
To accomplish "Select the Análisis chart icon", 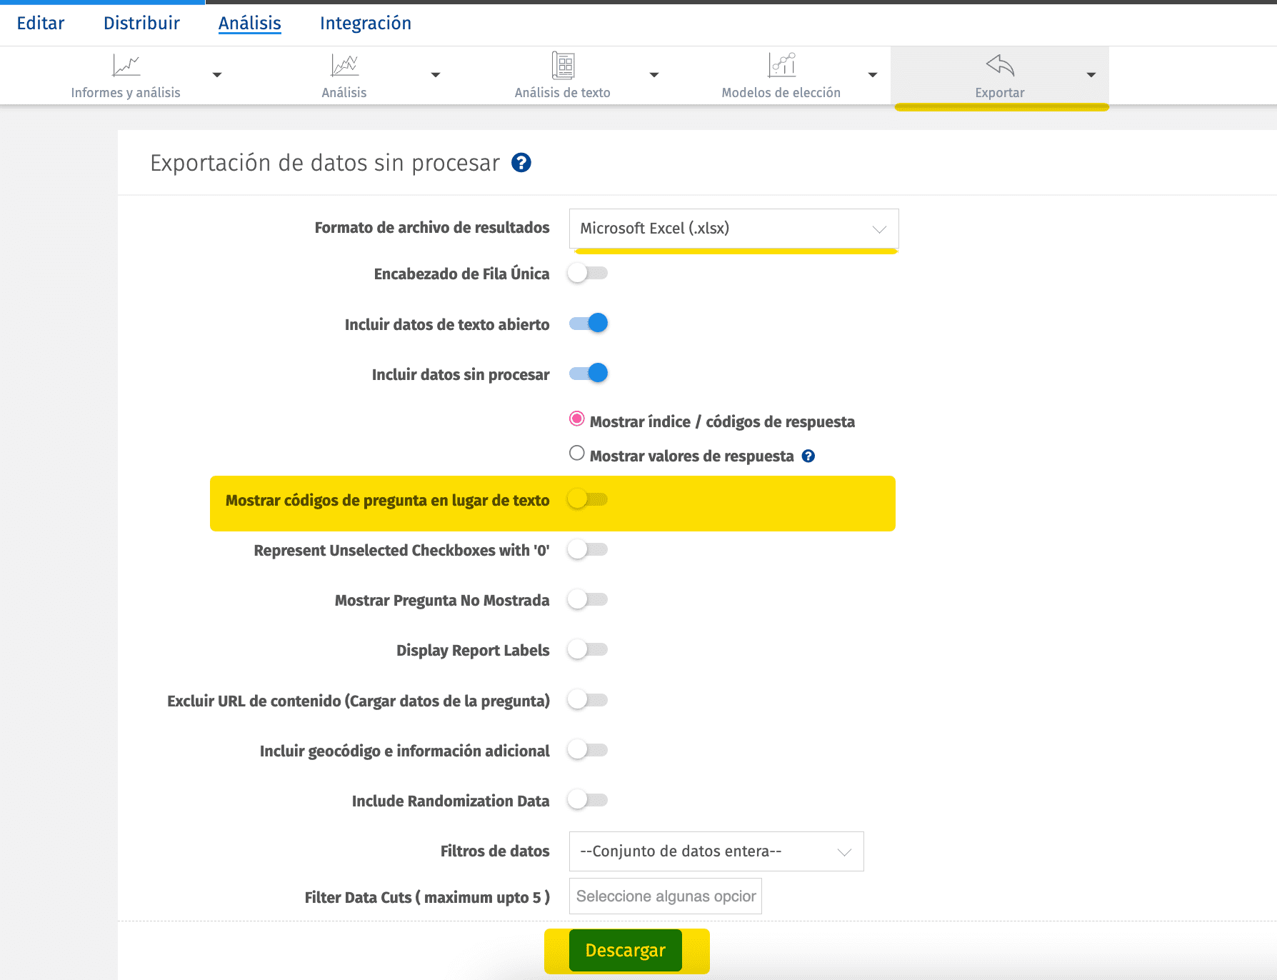I will tap(344, 65).
